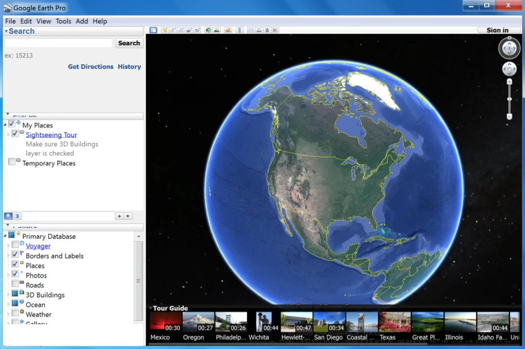Click the Print icon in the toolbar
This screenshot has height=349, width=525.
[x=259, y=30]
